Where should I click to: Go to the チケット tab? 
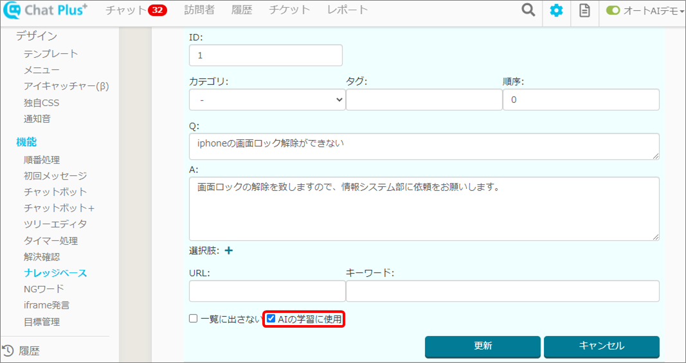pos(289,10)
